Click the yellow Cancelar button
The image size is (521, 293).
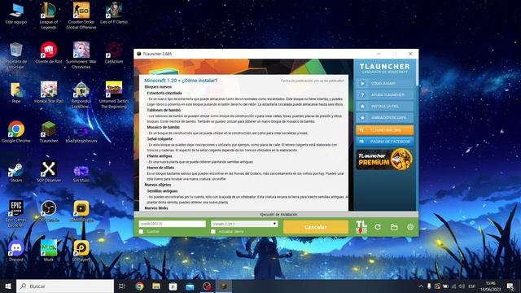(x=315, y=227)
